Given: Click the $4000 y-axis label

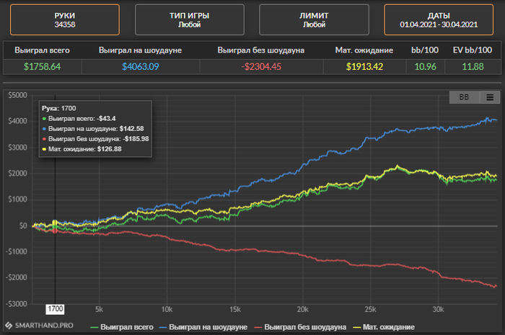Looking at the screenshot, I should (18, 121).
